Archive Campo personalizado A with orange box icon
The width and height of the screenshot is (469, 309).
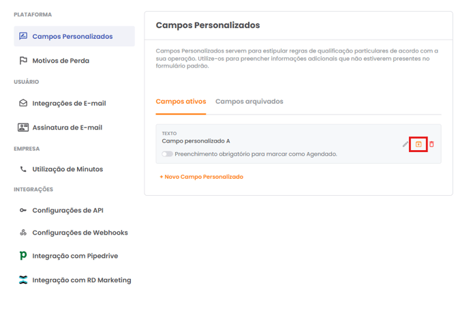coord(419,145)
